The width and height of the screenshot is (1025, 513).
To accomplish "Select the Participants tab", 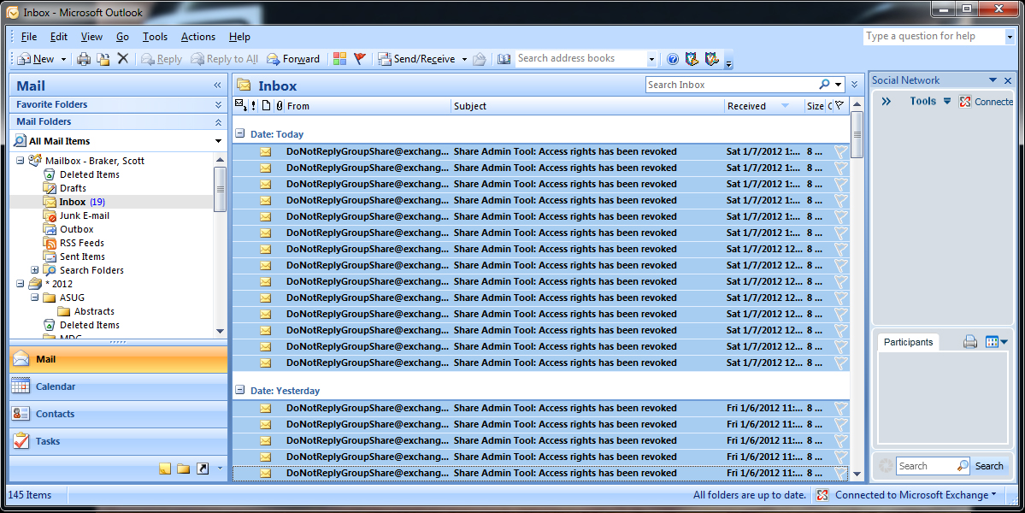I will point(908,343).
